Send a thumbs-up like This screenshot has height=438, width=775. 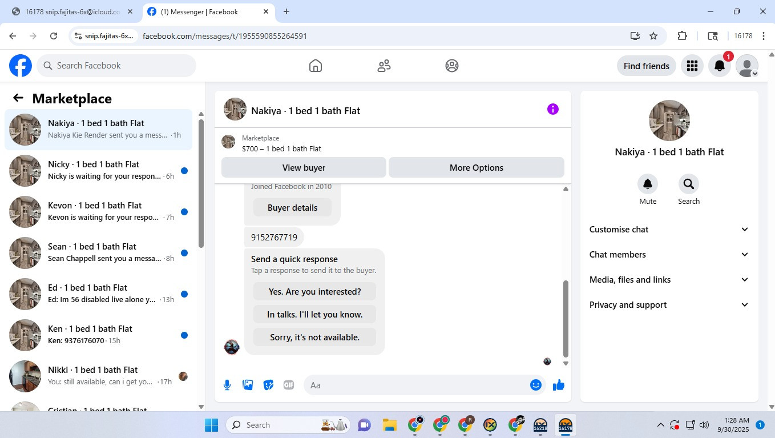pos(559,385)
